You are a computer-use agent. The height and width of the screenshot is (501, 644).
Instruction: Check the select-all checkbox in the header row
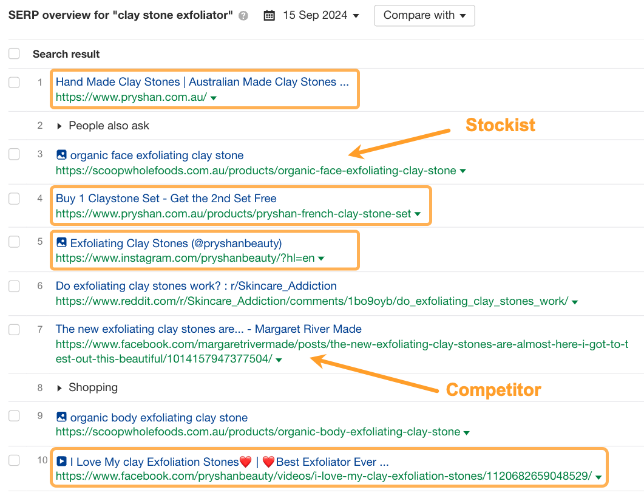(x=13, y=53)
